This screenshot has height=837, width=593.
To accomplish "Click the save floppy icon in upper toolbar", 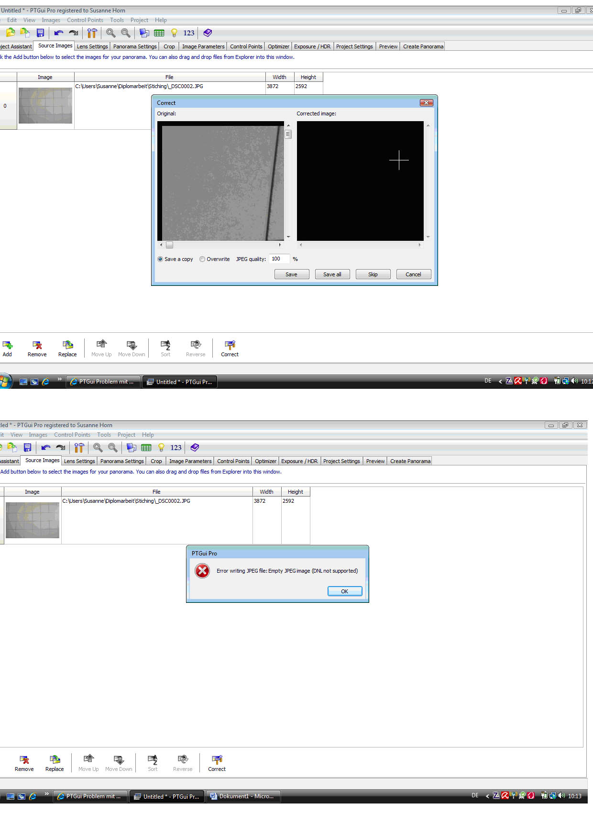I will 40,33.
